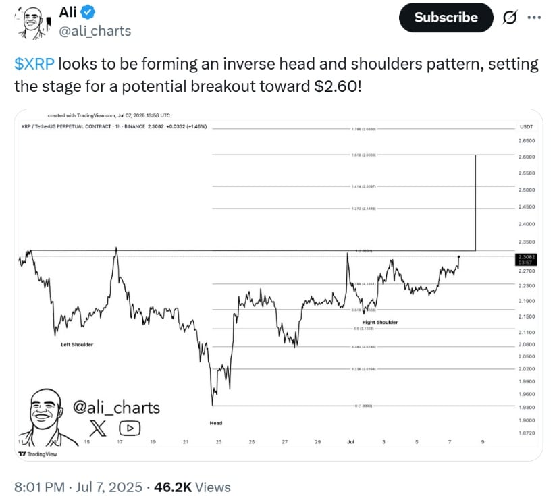557x496 pixels.
Task: Click the YouTube play icon in watermark
Action: pos(130,429)
